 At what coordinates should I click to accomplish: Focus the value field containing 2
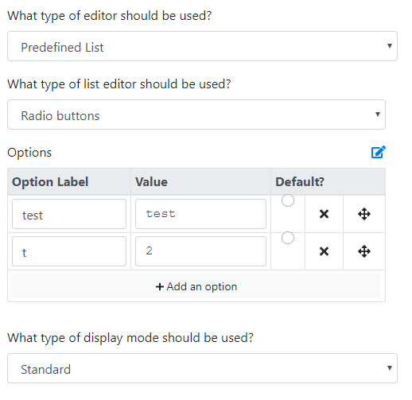click(x=200, y=251)
